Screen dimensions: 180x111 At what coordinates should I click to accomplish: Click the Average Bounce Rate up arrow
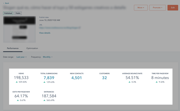[x=130, y=82]
